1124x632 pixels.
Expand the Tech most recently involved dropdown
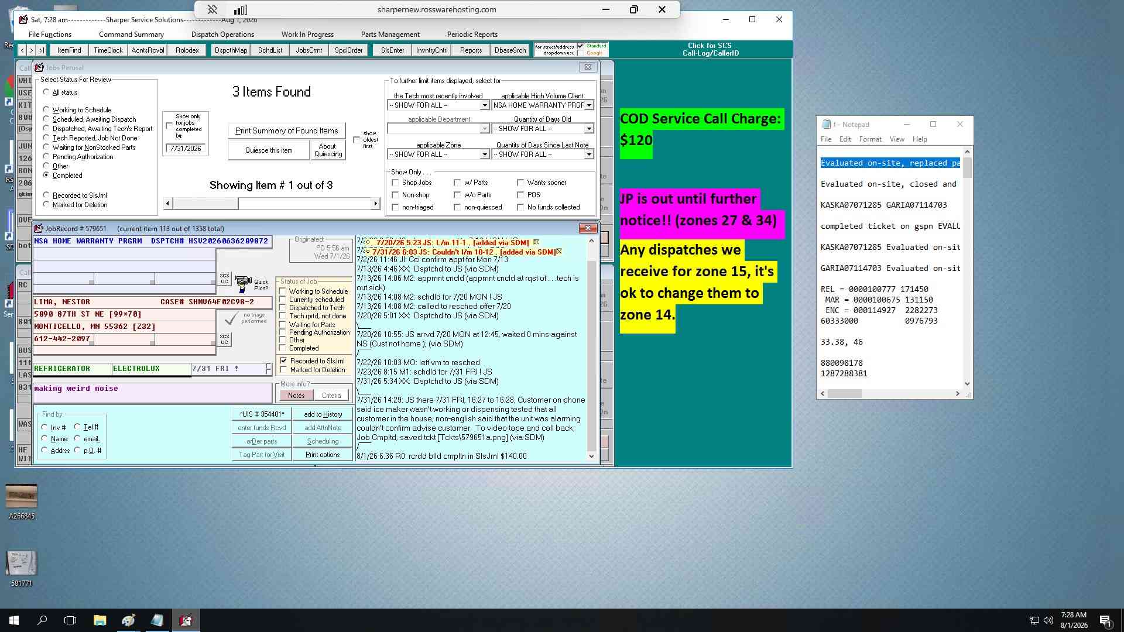coord(484,105)
